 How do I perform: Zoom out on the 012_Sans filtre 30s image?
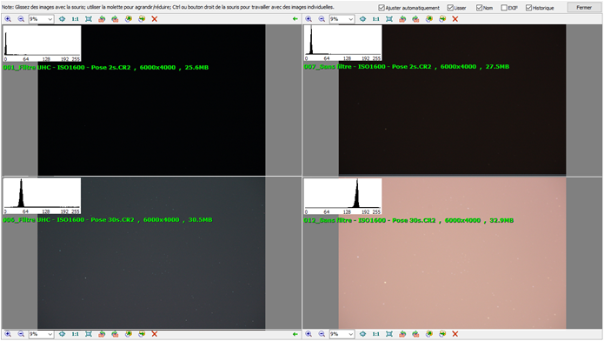(322, 334)
